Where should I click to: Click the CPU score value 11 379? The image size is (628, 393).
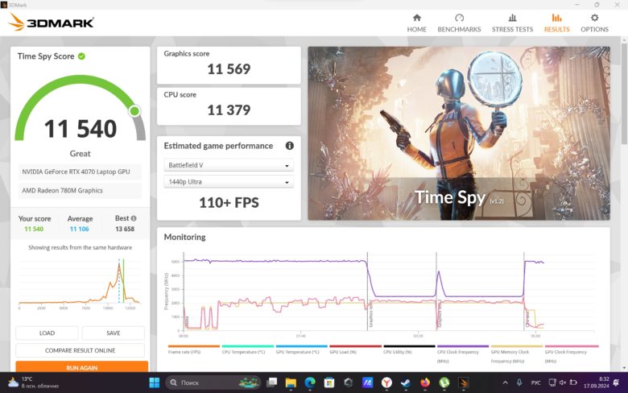229,110
